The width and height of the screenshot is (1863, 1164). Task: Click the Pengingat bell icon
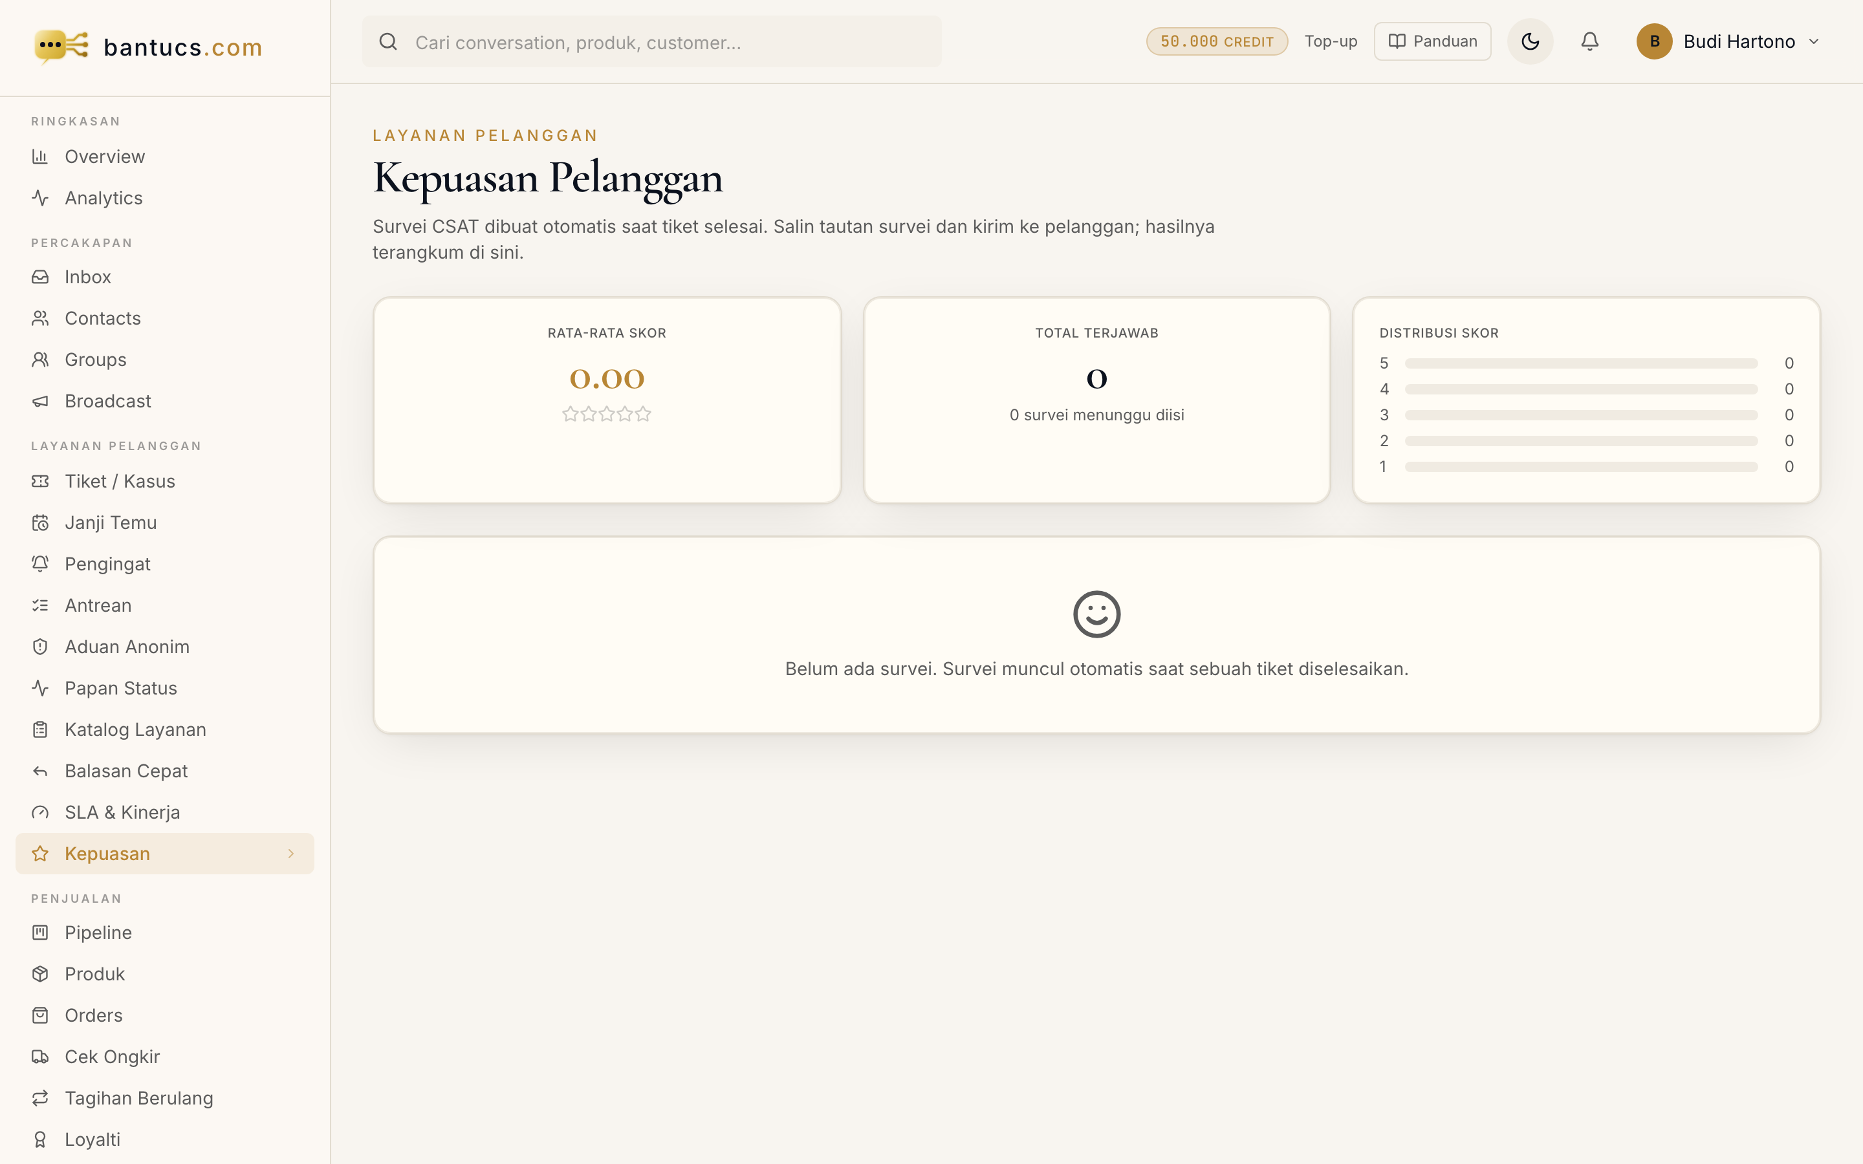coord(40,563)
